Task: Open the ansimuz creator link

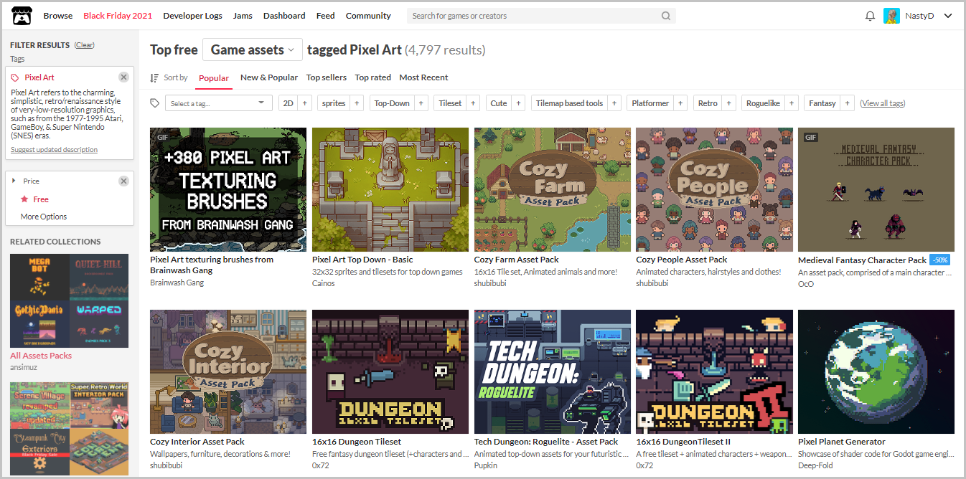Action: [24, 367]
